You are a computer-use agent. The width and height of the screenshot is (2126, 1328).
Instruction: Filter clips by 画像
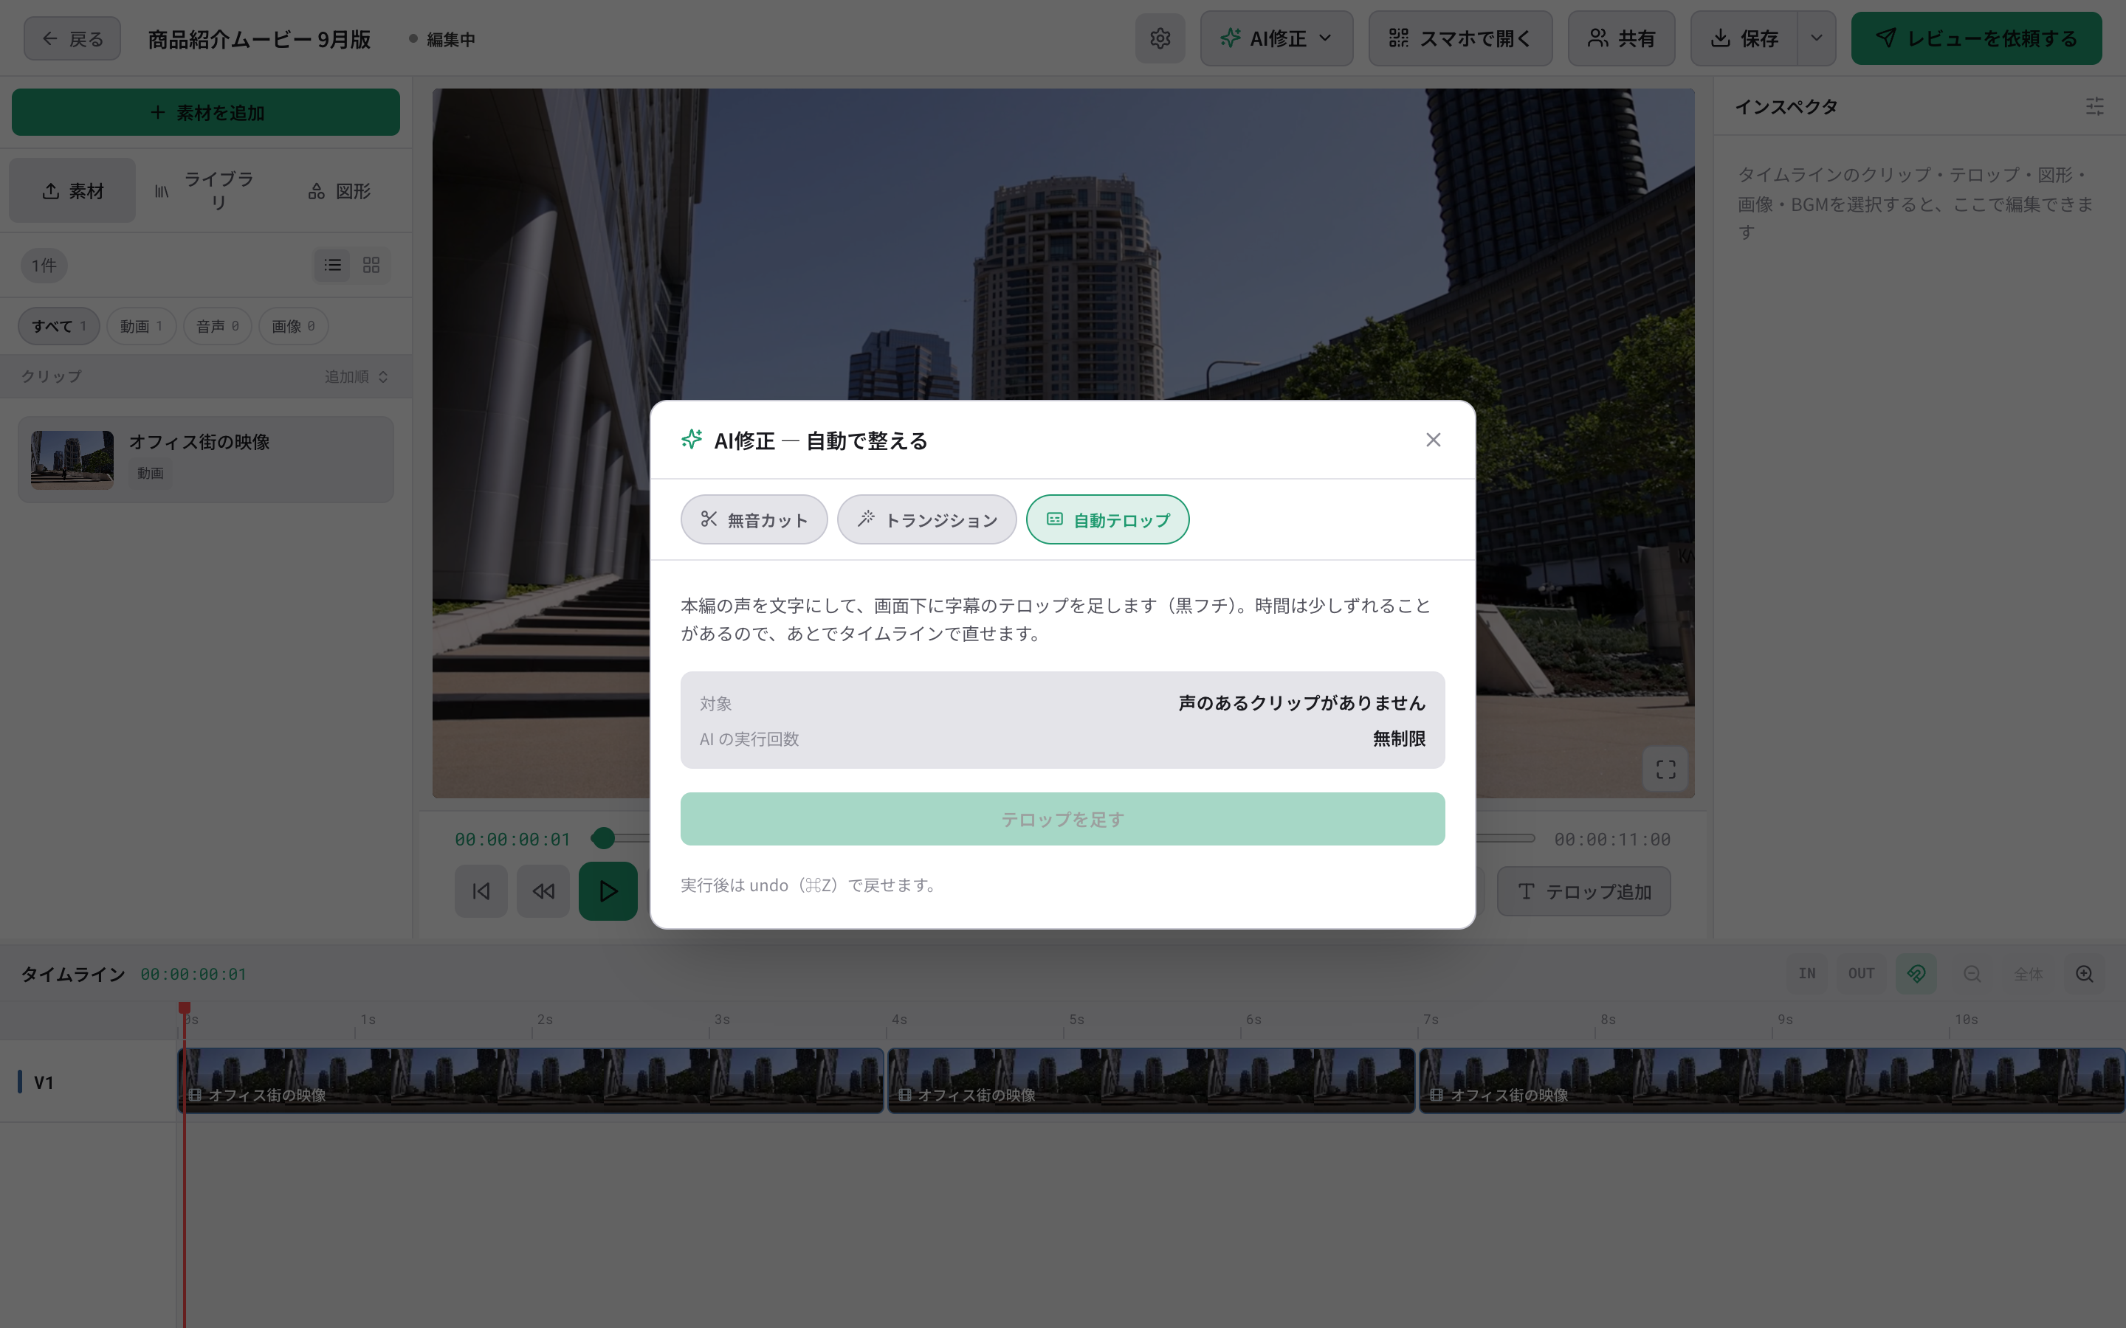pos(293,326)
